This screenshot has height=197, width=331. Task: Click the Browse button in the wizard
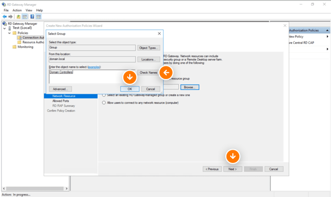[x=190, y=87]
